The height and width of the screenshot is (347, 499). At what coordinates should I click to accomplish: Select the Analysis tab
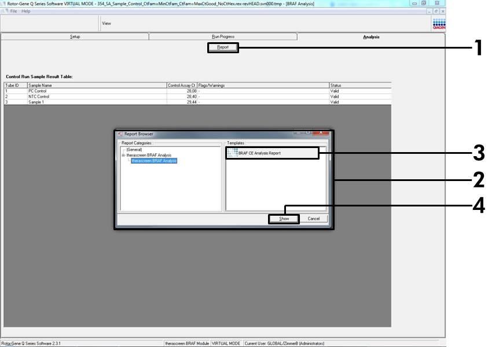tap(371, 37)
